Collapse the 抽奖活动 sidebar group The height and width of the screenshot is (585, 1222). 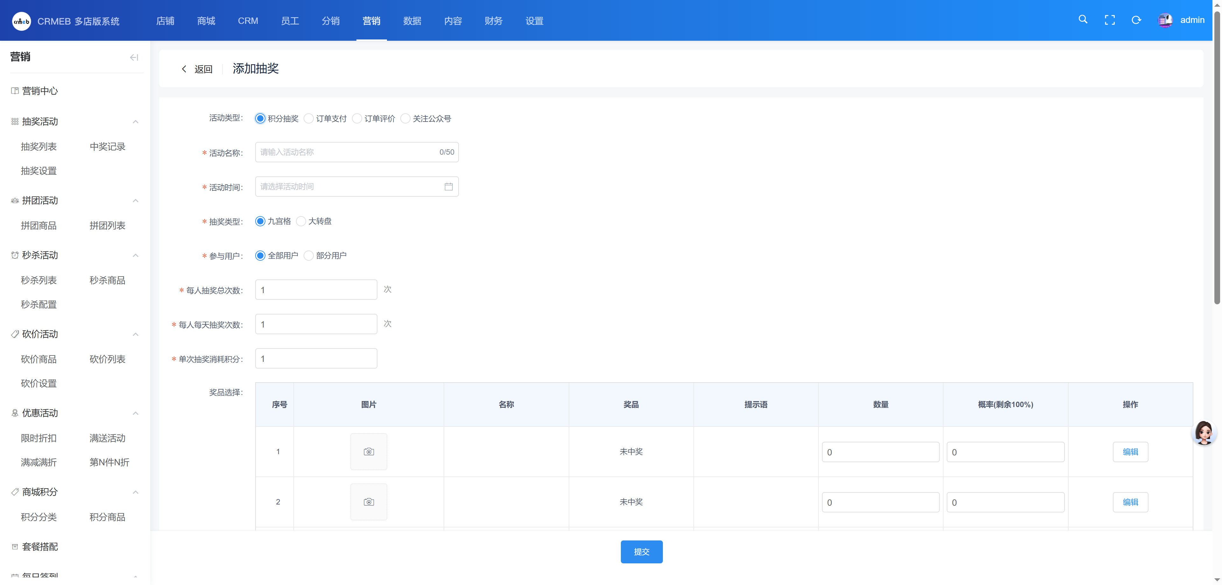(136, 122)
